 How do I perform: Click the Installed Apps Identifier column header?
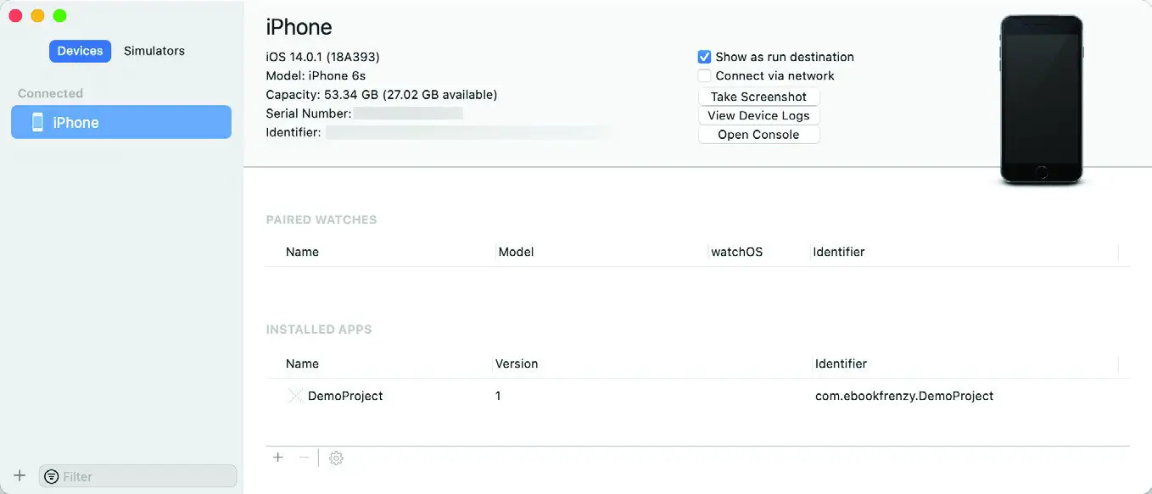(x=841, y=364)
